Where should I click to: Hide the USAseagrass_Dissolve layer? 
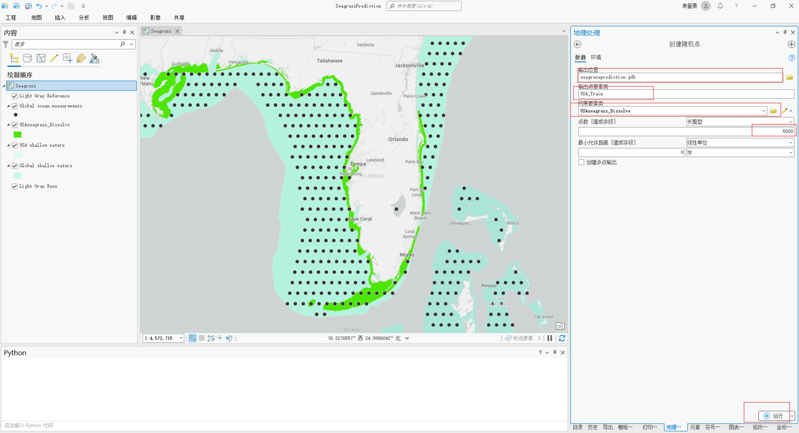[14, 124]
